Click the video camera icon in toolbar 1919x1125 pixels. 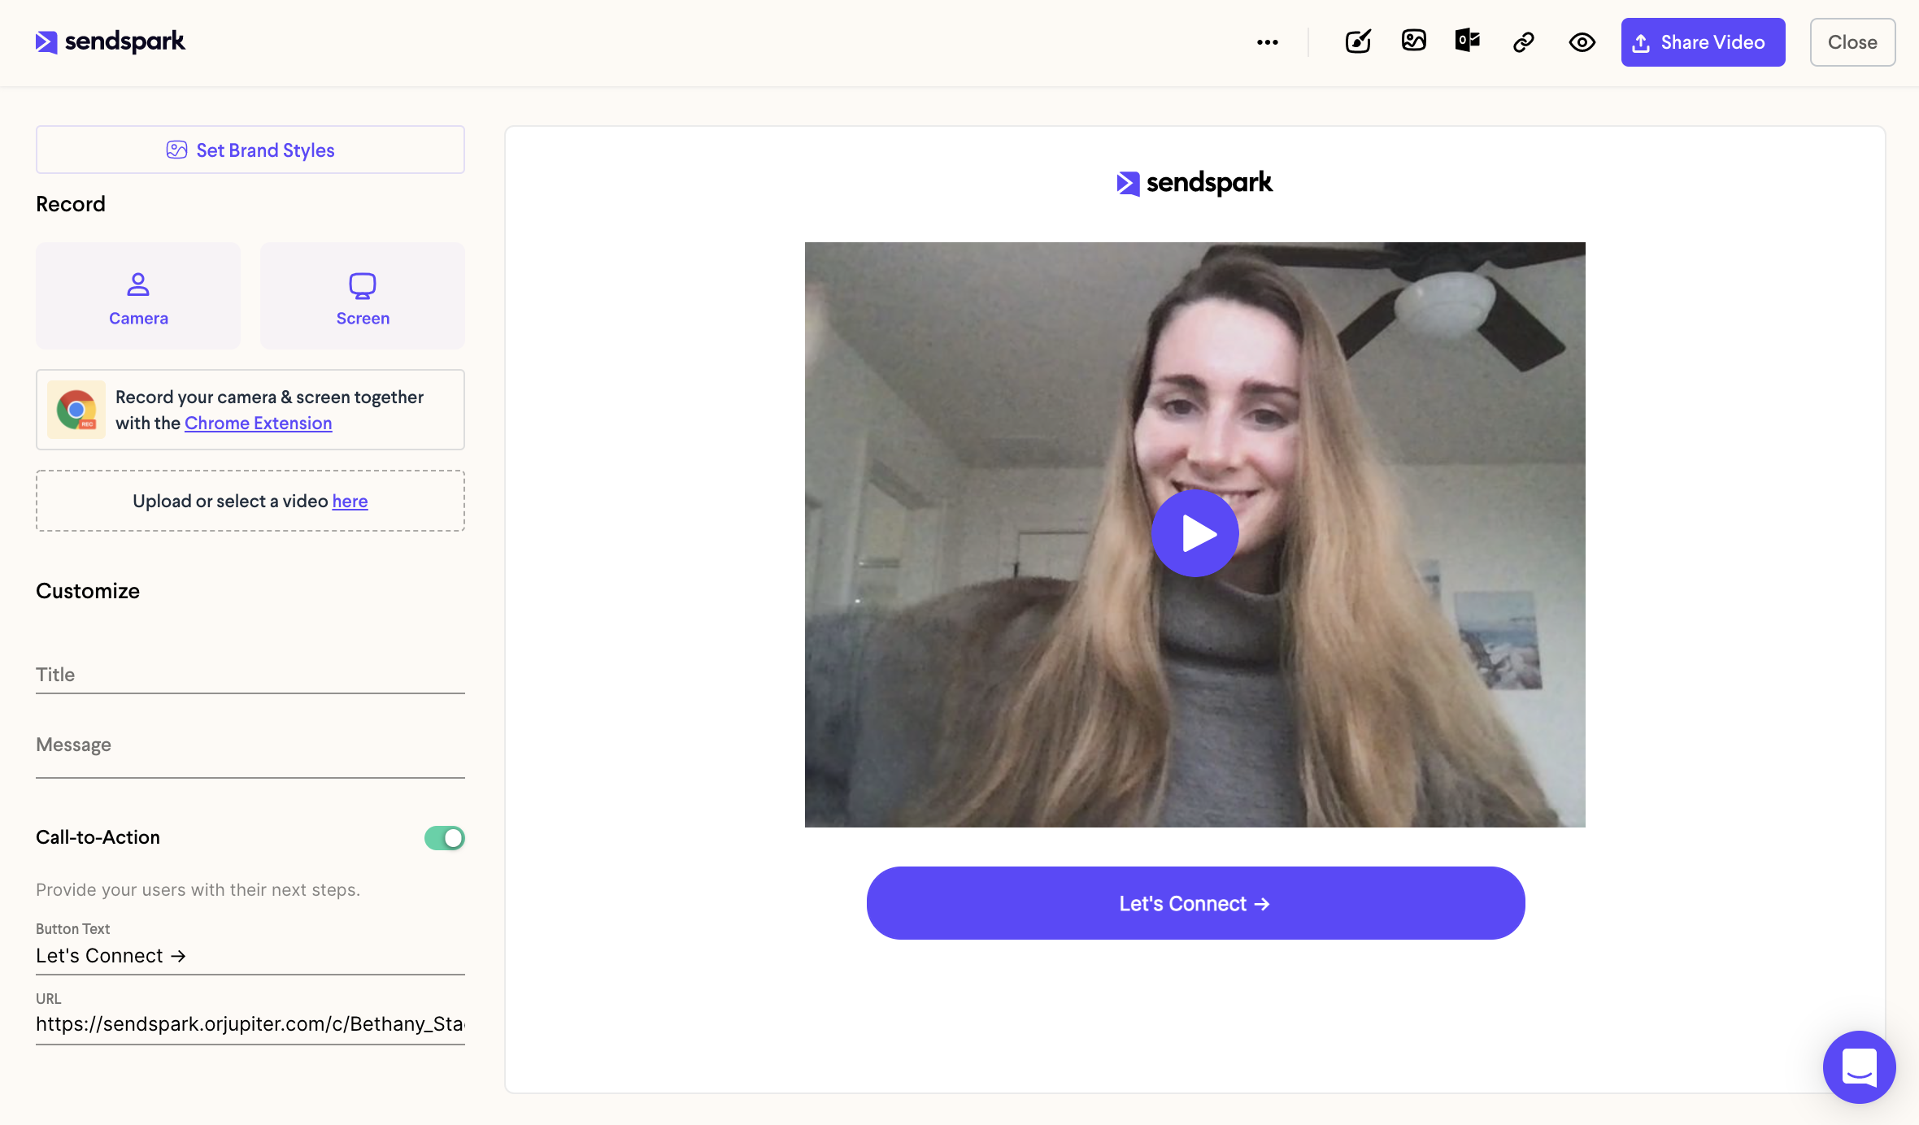(x=1469, y=41)
